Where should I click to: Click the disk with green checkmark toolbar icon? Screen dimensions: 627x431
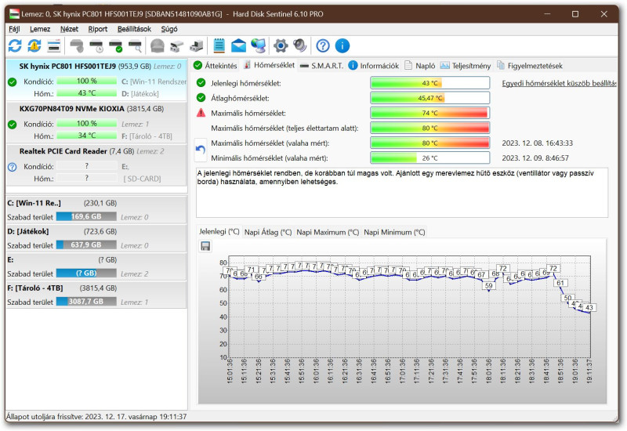115,46
